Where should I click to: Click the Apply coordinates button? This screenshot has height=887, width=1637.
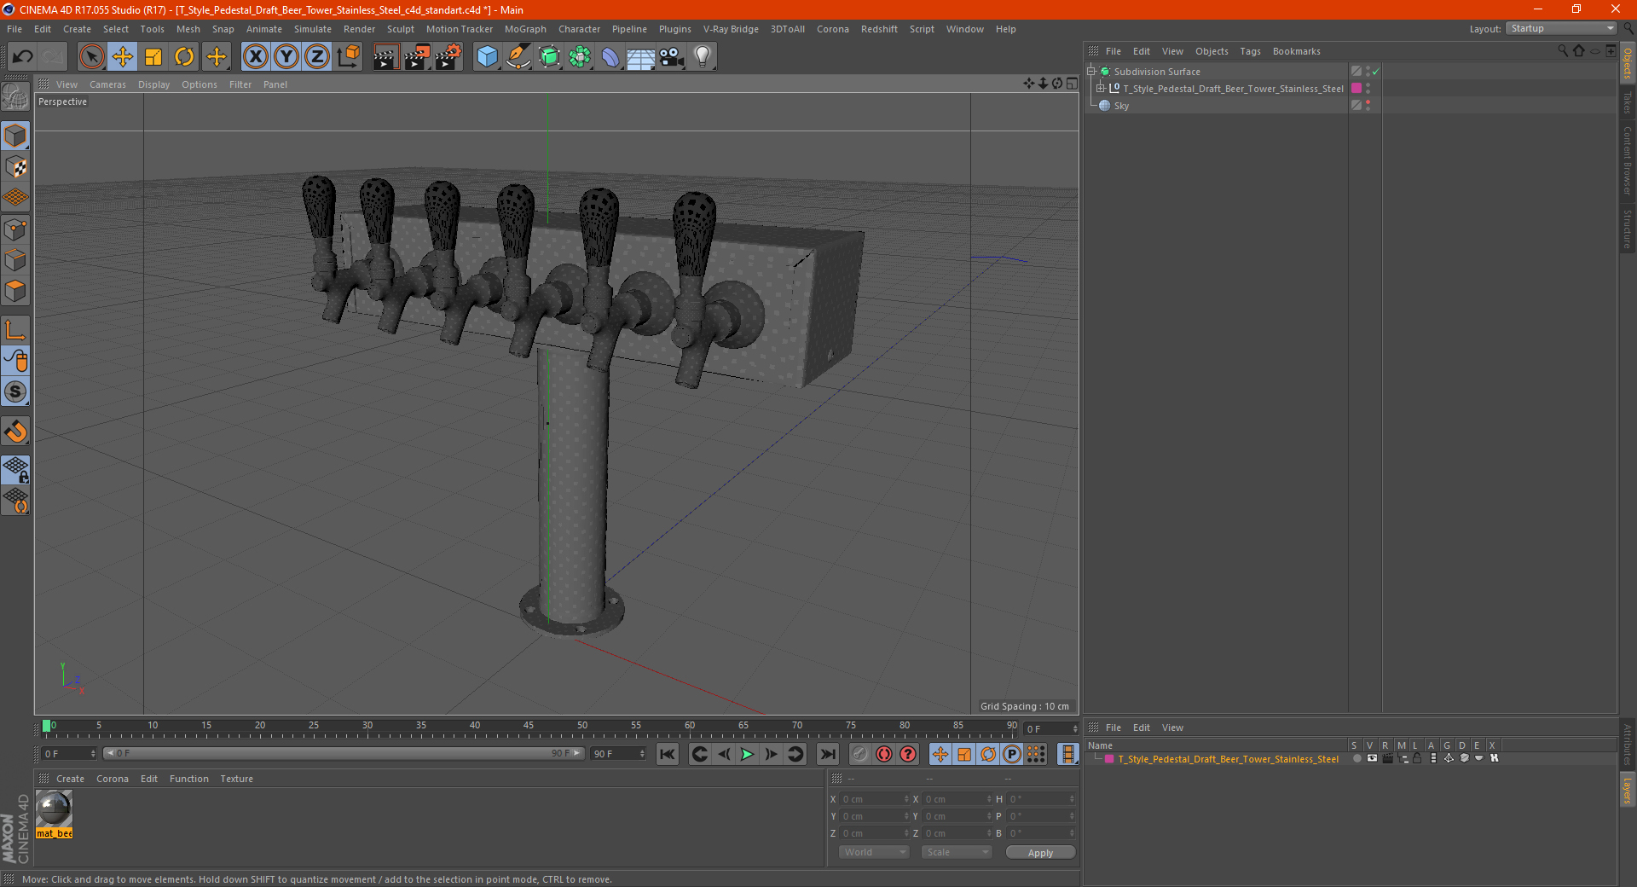1040,853
